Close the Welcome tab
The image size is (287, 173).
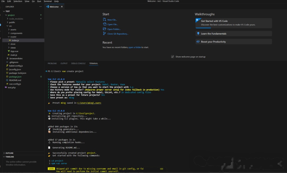62,7
